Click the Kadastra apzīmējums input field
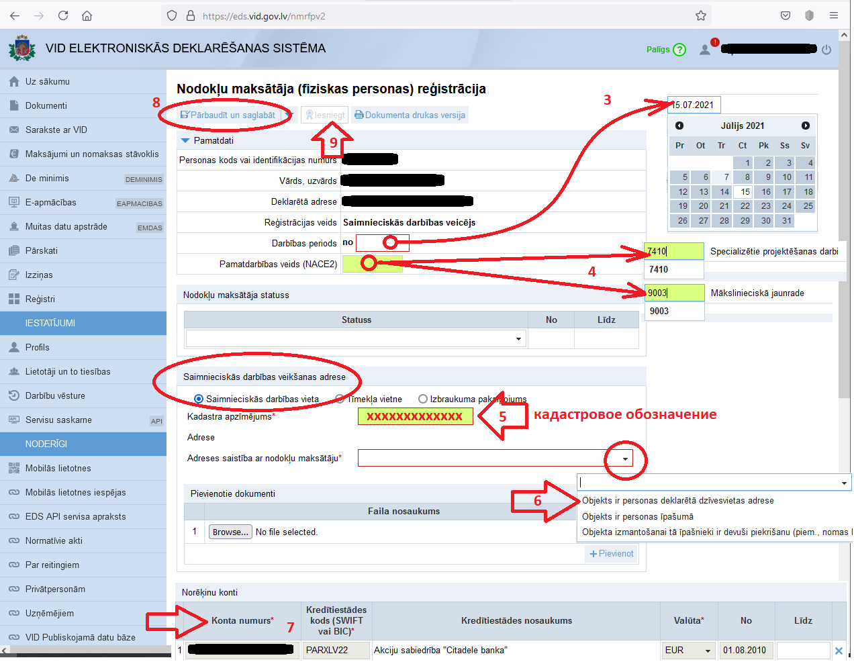Viewport: 854px width, 666px height. [415, 417]
